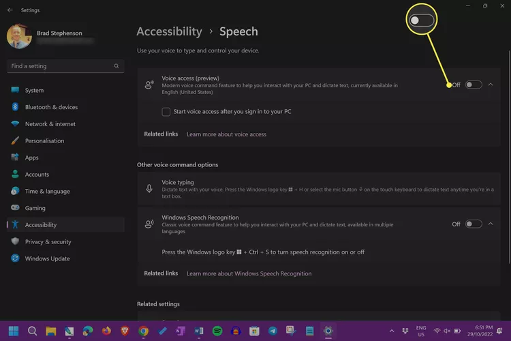The image size is (511, 341).
Task: Open the Wi-Fi network tray icon
Action: click(x=437, y=331)
